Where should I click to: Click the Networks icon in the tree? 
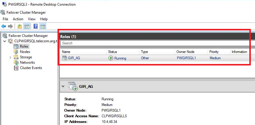pyautogui.click(x=16, y=62)
